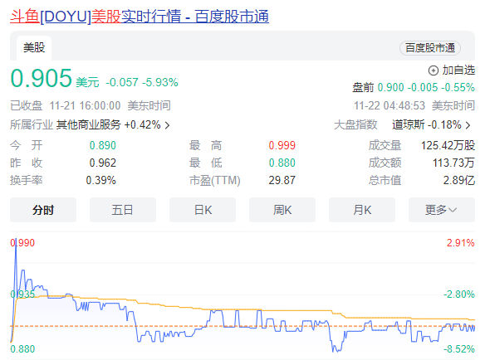
Task: Expand the industry chevron after +0.42%
Action: [167, 125]
